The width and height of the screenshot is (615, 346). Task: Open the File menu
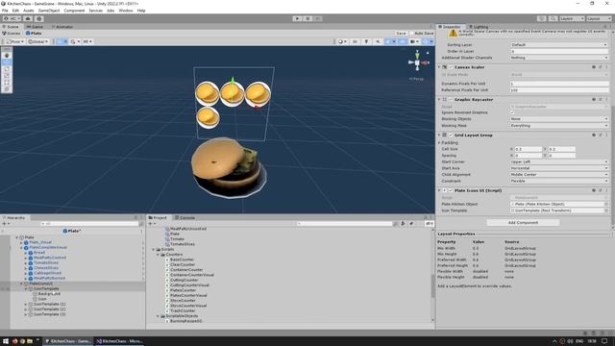[x=5, y=11]
